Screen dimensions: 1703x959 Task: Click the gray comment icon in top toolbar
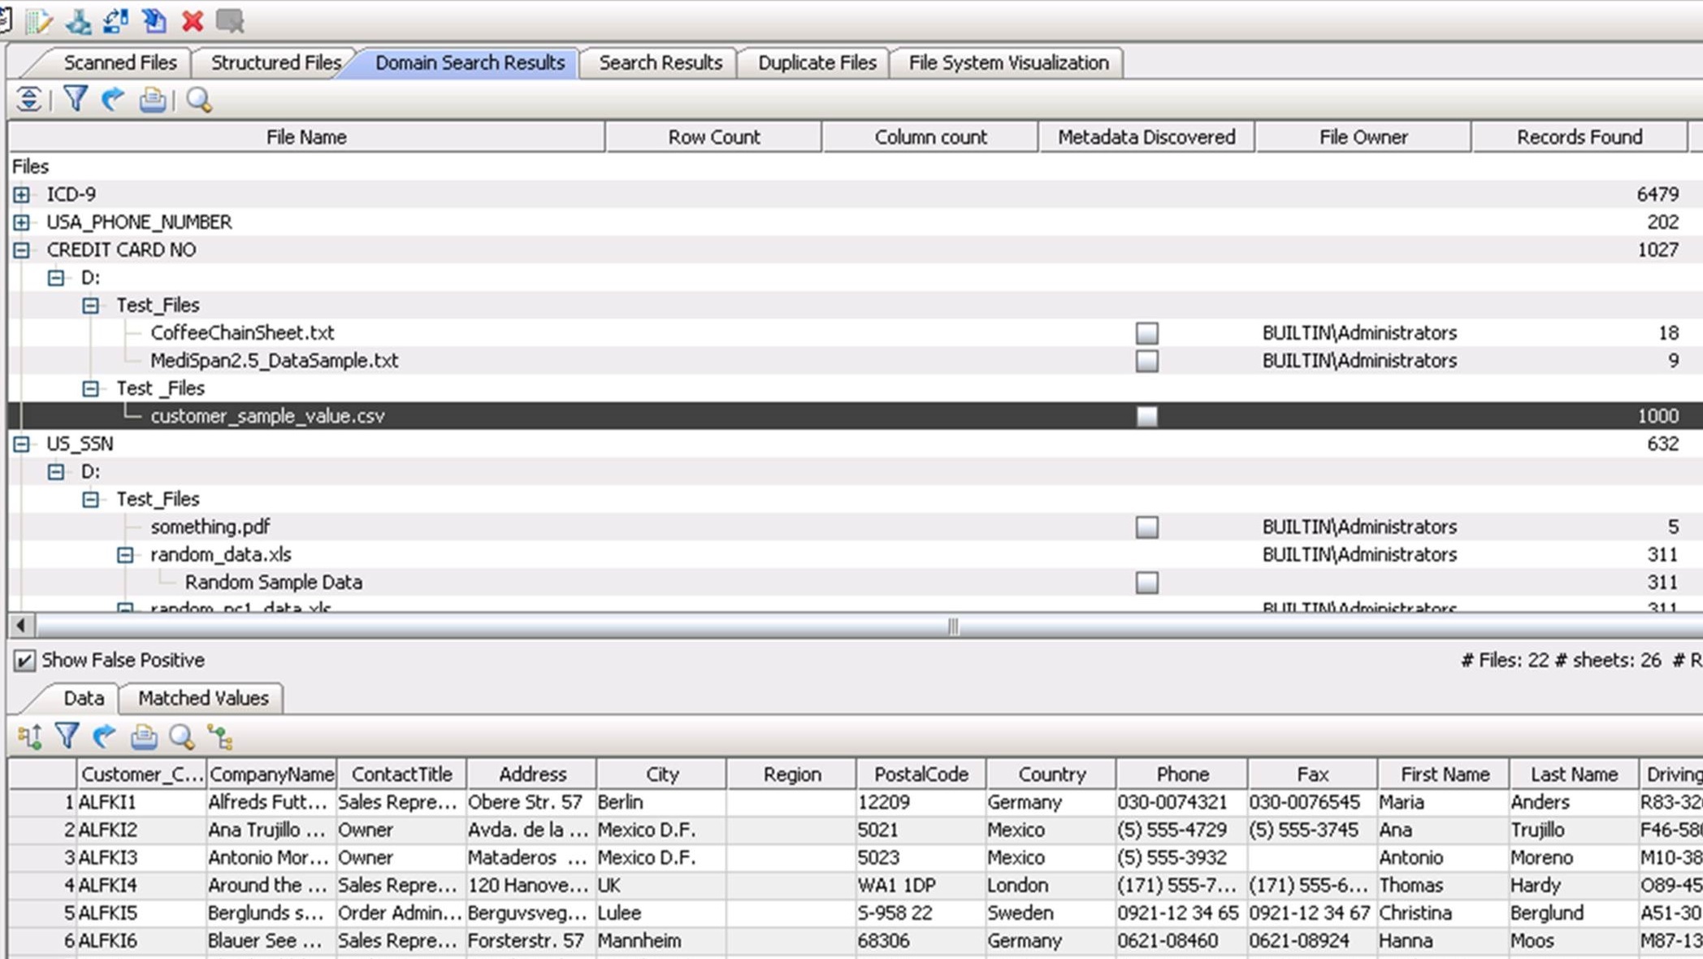230,21
